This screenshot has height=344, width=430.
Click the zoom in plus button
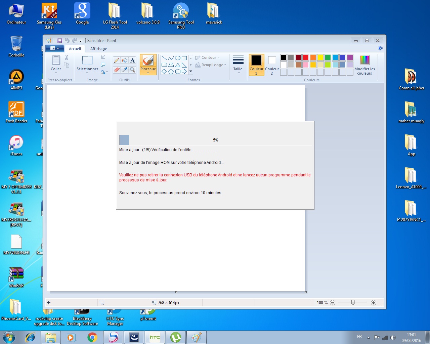coord(374,303)
